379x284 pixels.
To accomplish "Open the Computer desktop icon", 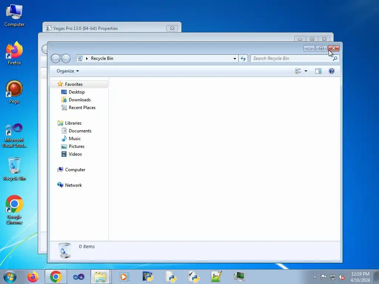I will 14,15.
